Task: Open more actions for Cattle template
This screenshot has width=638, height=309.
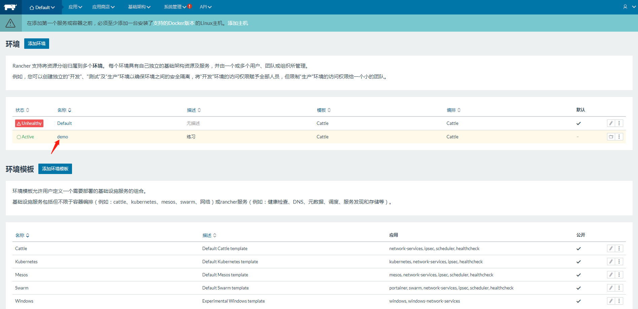Action: pos(619,248)
